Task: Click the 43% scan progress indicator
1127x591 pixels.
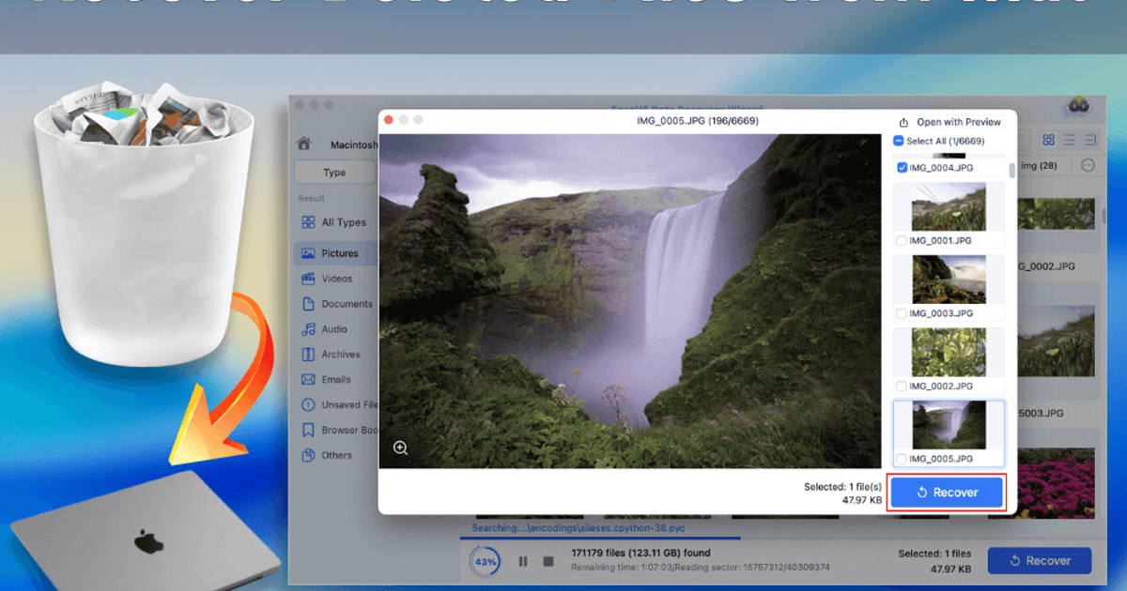Action: [x=486, y=562]
